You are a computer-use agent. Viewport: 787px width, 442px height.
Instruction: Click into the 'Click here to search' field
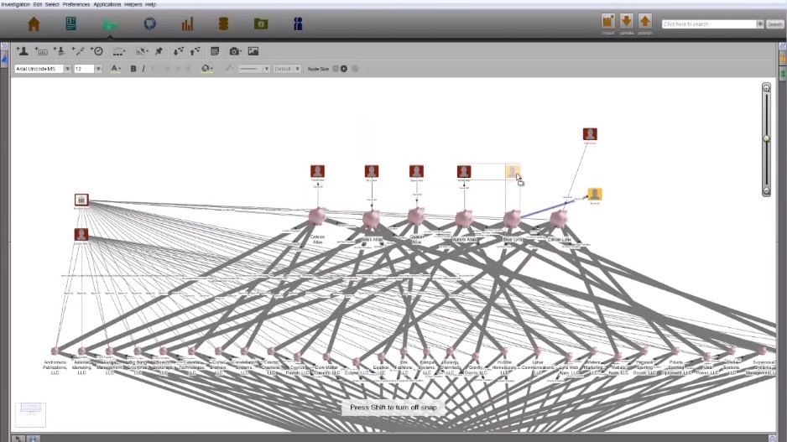[x=709, y=24]
